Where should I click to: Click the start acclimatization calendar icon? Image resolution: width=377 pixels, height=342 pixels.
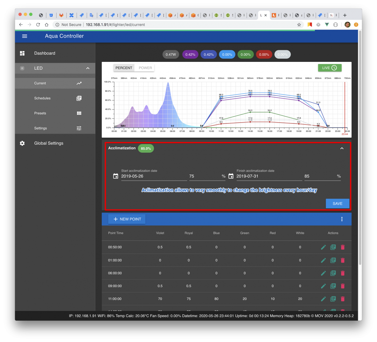point(116,176)
